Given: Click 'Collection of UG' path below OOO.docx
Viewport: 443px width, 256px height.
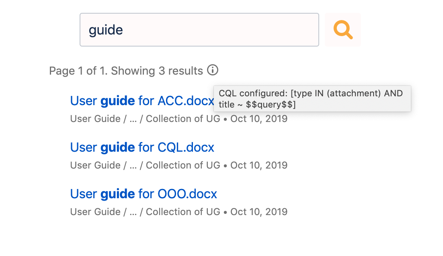Looking at the screenshot, I should [183, 211].
